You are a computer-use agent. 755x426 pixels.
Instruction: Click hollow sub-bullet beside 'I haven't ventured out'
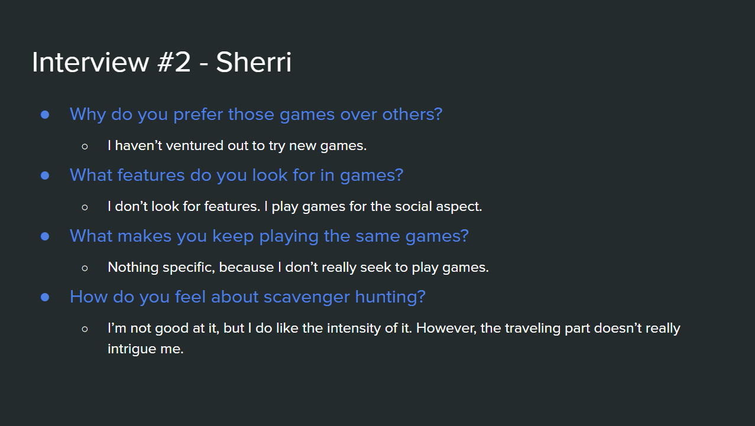click(x=85, y=146)
